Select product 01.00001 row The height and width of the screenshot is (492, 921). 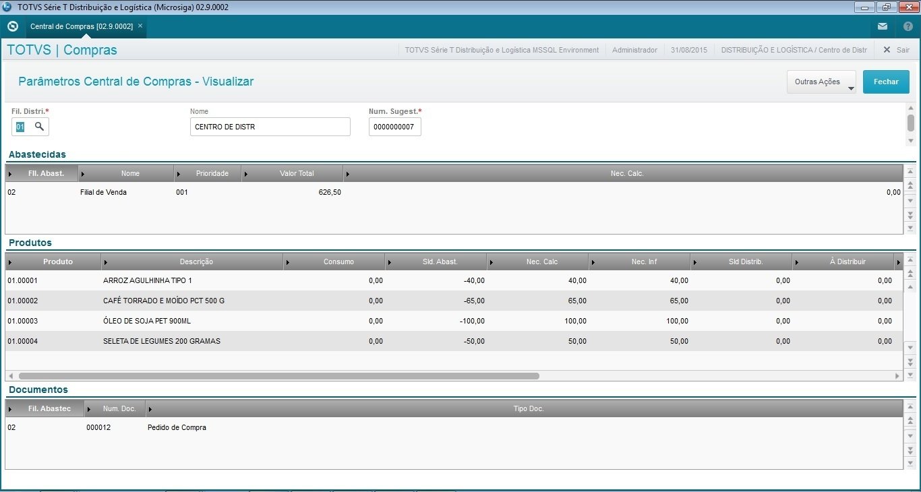[x=454, y=280]
